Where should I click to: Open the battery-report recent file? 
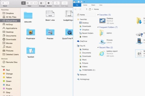point(108,54)
